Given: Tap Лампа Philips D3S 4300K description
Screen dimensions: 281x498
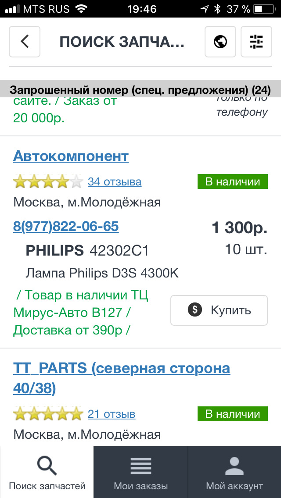Looking at the screenshot, I should point(102,273).
